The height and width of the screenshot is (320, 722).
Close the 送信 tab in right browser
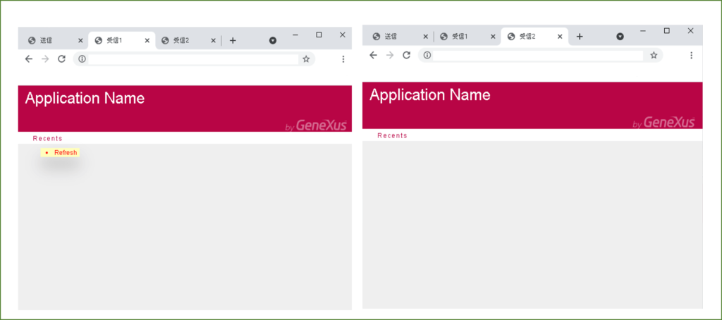pyautogui.click(x=425, y=37)
